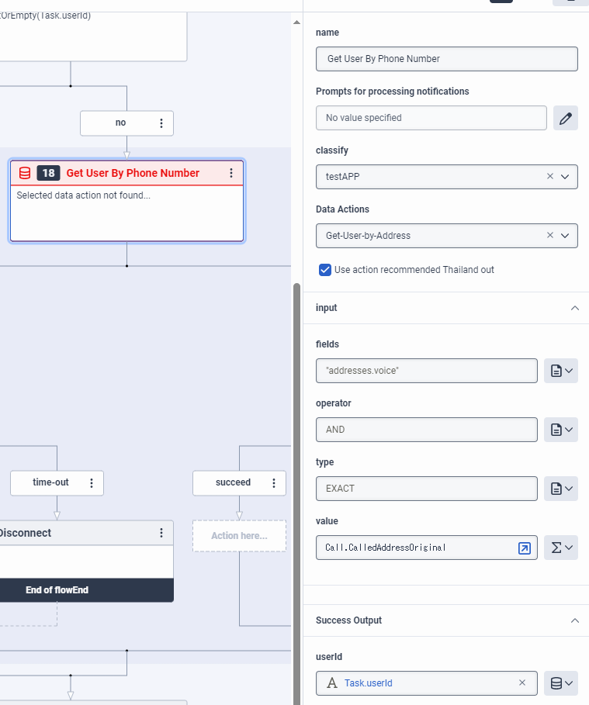Open large expression editor for value
This screenshot has width=589, height=705.
tap(525, 548)
